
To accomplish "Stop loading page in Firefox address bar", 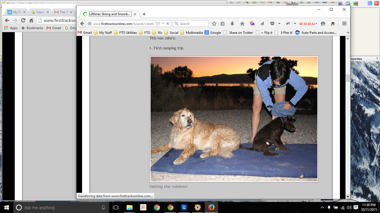I will [x=168, y=24].
